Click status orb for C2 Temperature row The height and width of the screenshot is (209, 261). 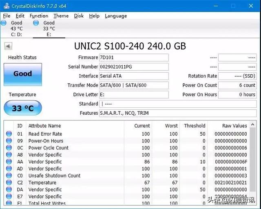[9, 182]
